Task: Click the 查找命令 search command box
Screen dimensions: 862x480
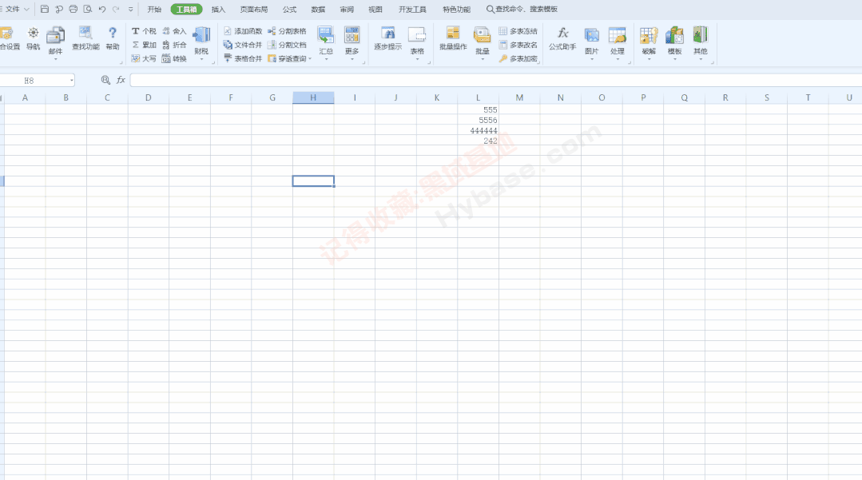Action: click(522, 10)
